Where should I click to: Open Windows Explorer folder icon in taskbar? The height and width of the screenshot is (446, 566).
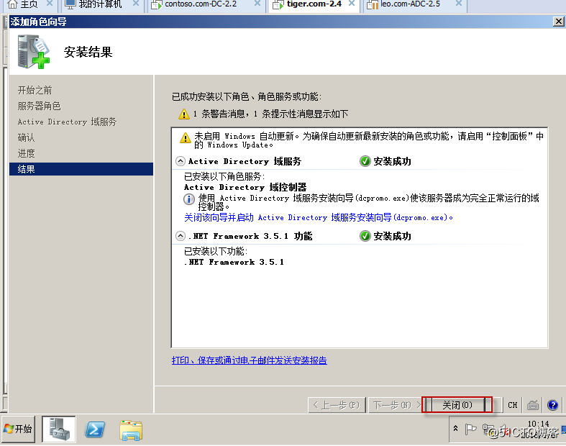tap(131, 429)
